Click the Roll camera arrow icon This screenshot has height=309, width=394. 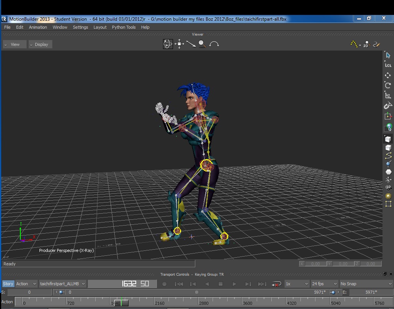click(x=214, y=44)
